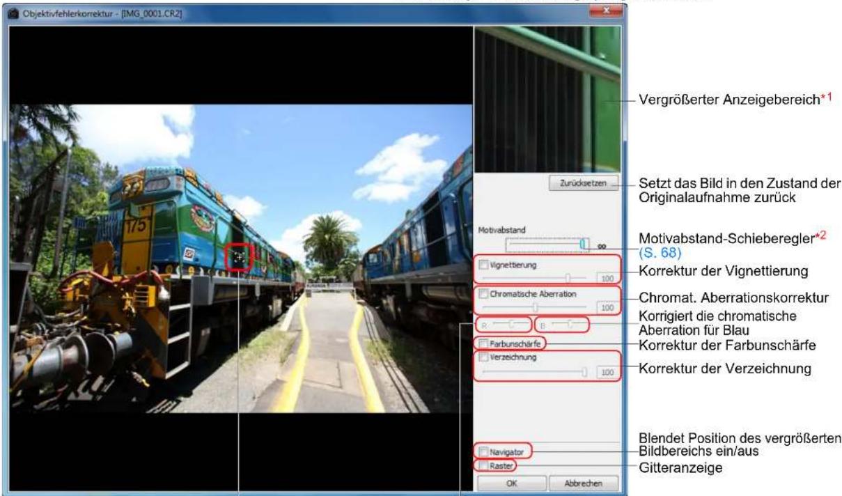The height and width of the screenshot is (496, 842).
Task: Click the B blue aberration slider
Action: [570, 325]
